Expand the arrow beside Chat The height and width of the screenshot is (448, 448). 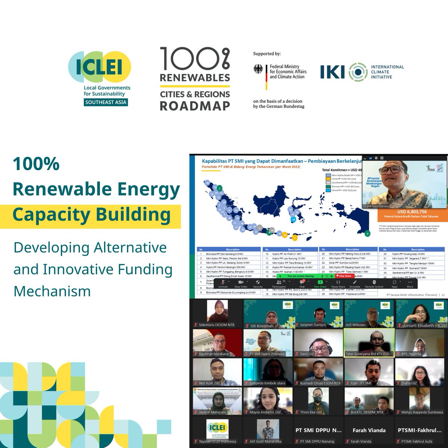point(308,281)
